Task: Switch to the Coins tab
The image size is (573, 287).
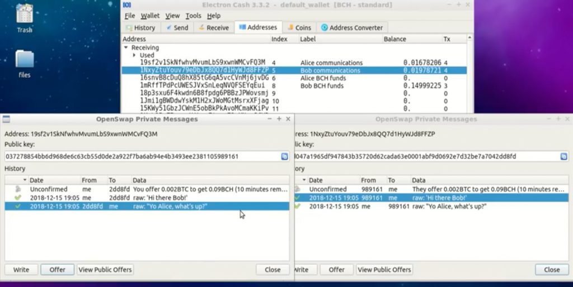Action: 299,27
